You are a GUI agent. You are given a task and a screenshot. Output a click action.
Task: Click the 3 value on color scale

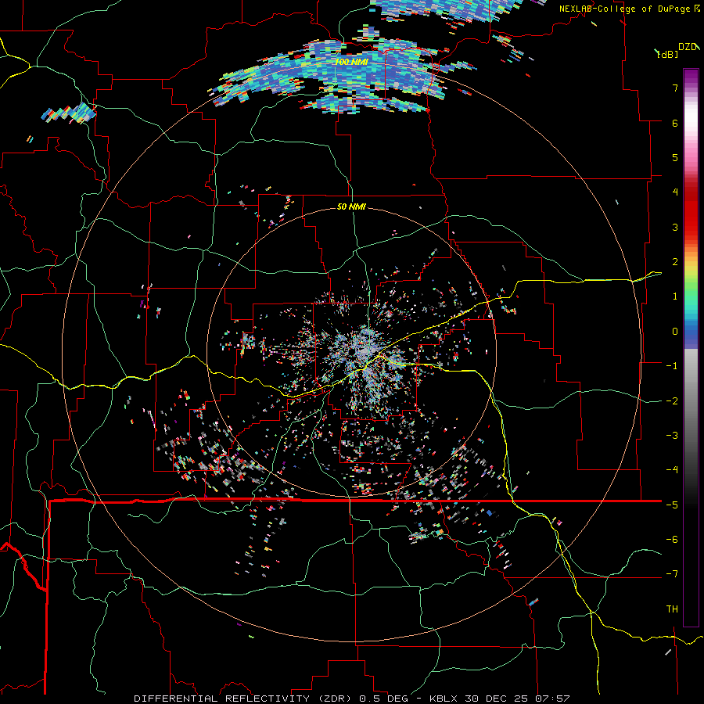coord(675,227)
